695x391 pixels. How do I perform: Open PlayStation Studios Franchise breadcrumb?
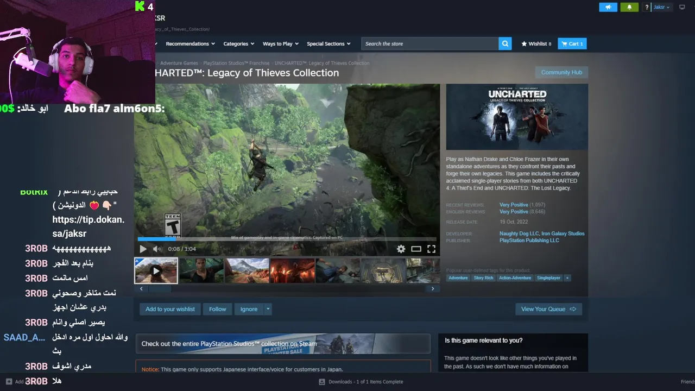point(236,63)
